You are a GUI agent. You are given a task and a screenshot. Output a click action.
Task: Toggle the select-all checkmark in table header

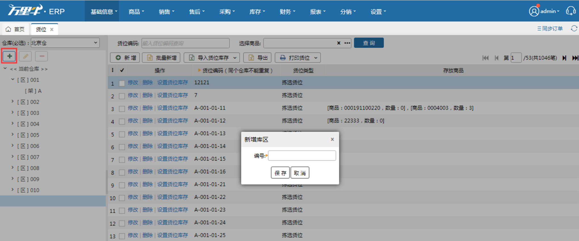pyautogui.click(x=122, y=70)
